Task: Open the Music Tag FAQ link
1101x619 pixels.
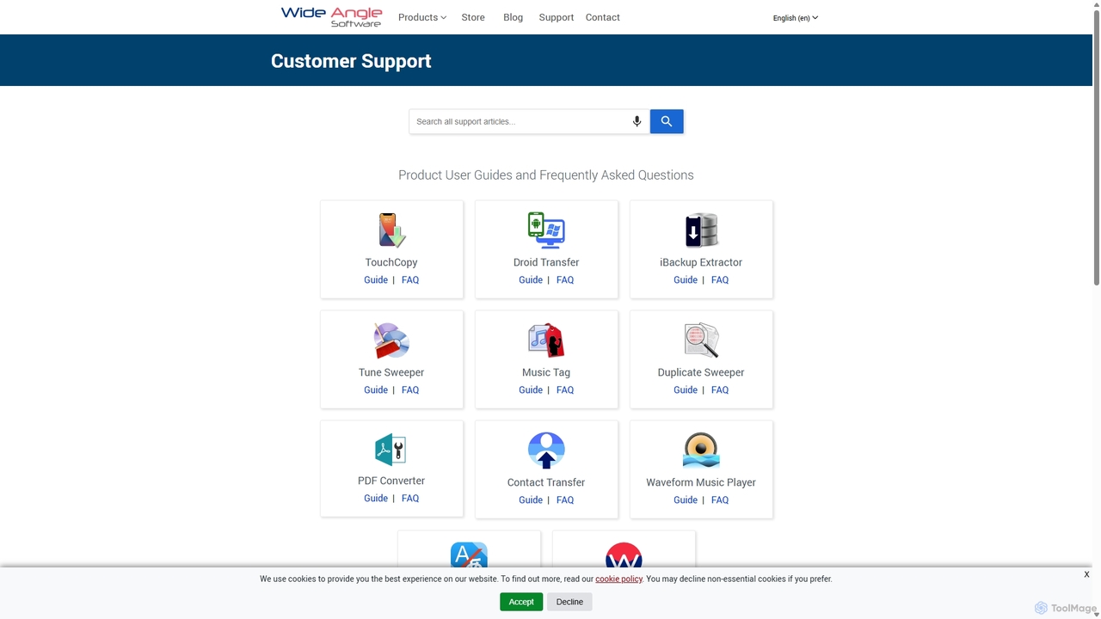Action: point(565,389)
